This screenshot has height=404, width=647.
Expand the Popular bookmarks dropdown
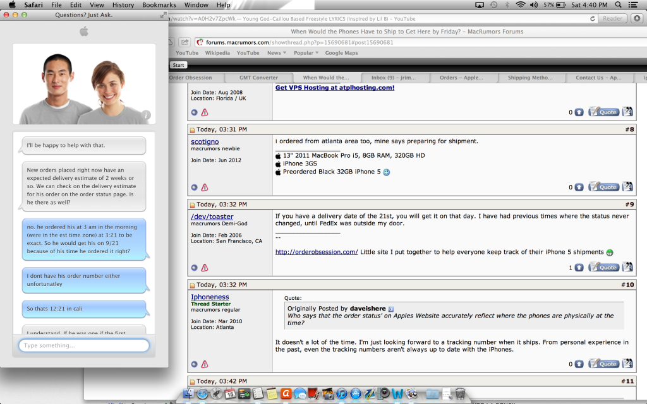[x=306, y=53]
